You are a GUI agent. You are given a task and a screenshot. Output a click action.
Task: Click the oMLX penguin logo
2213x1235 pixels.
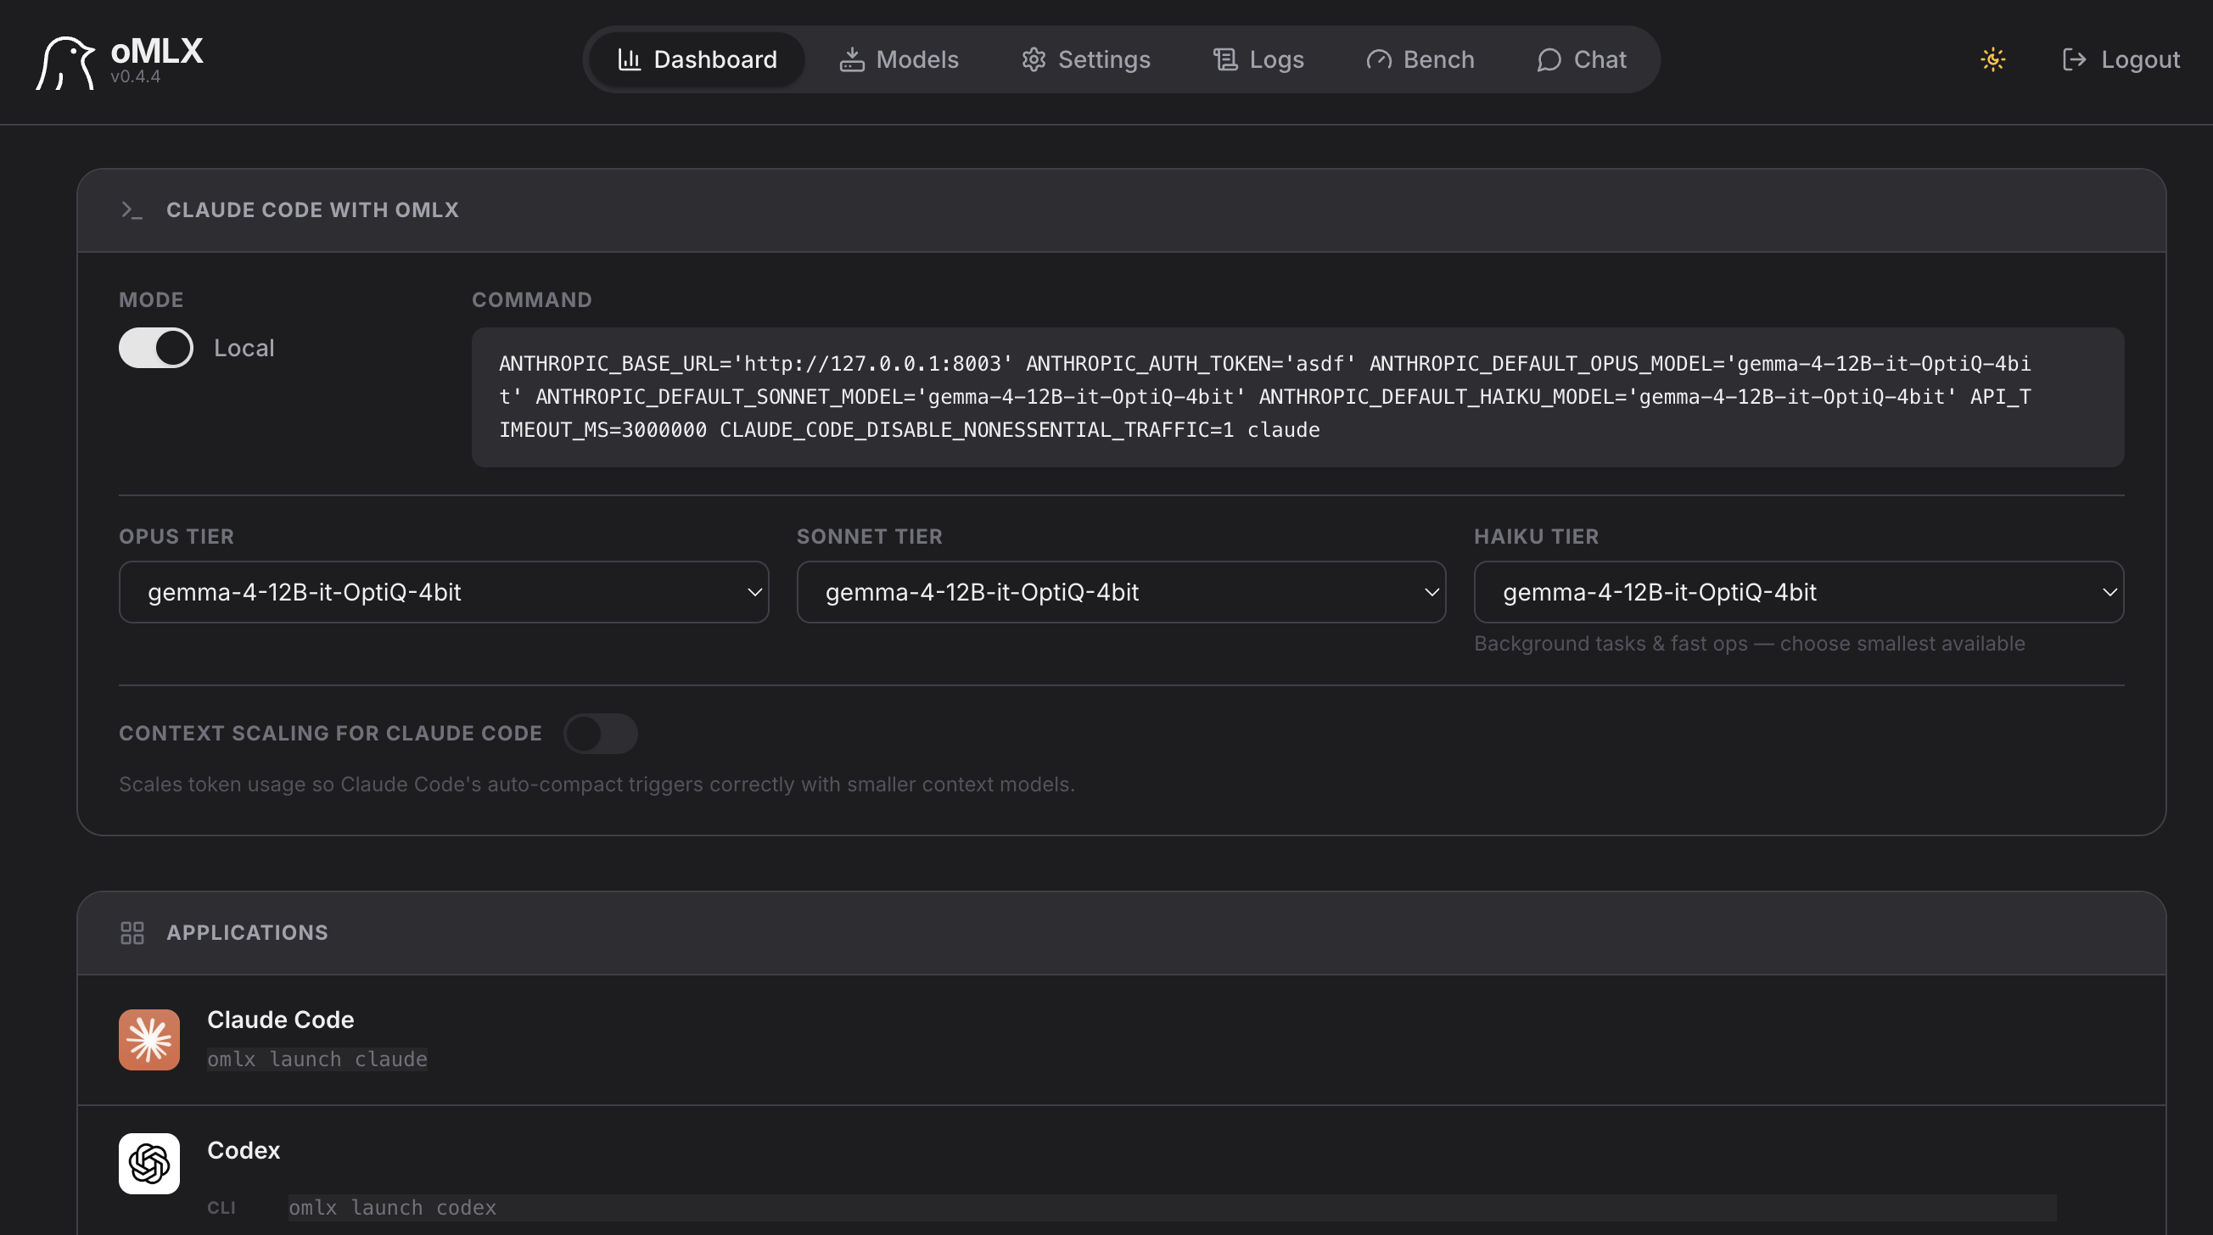tap(65, 62)
